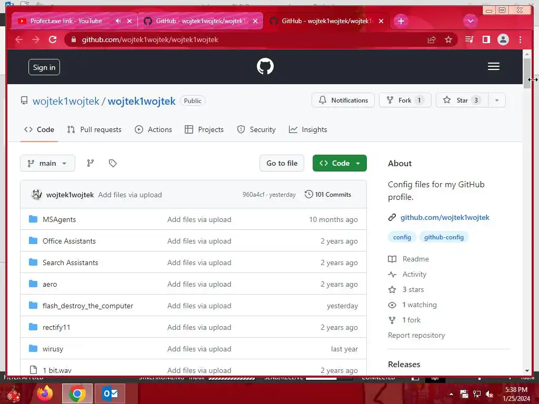The image size is (539, 404).
Task: Open the Pull requests tab
Action: point(95,129)
